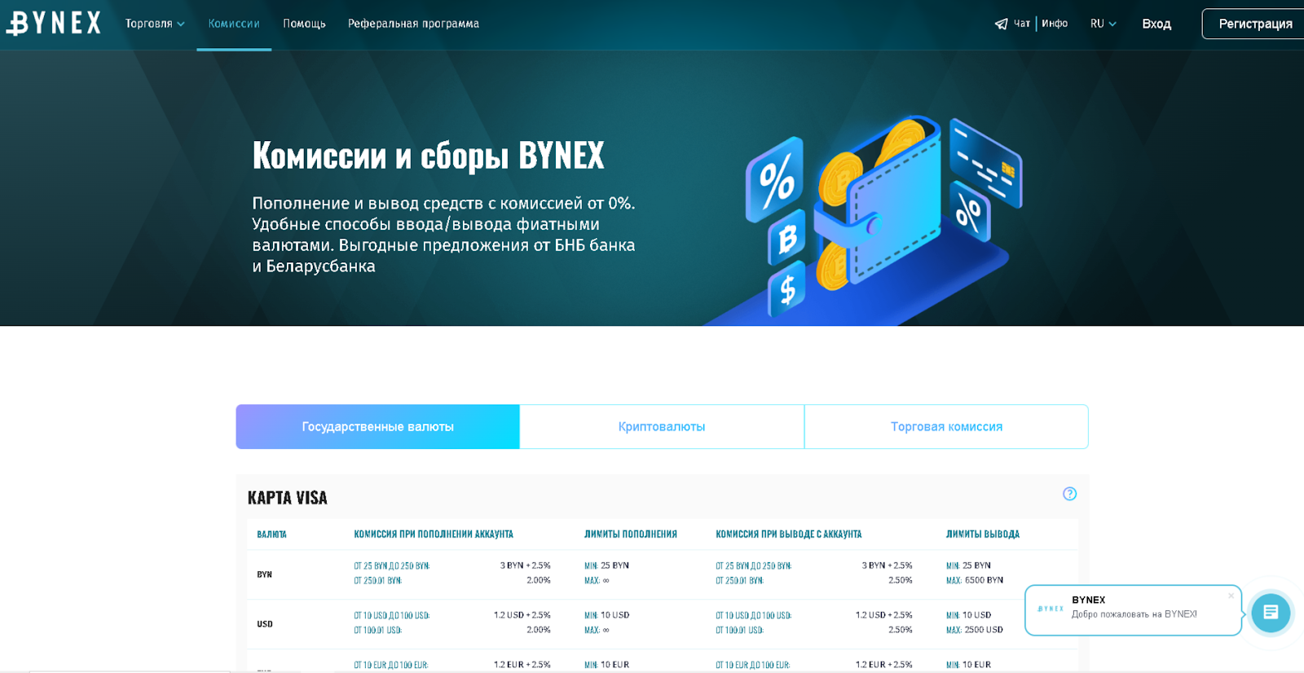
Task: Click 2.00% value in the USD row
Action: (539, 630)
